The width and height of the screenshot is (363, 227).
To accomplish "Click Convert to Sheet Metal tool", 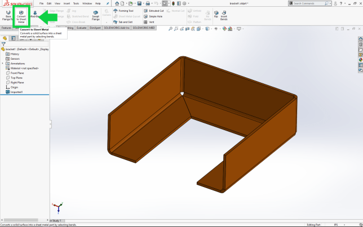I will (21, 17).
